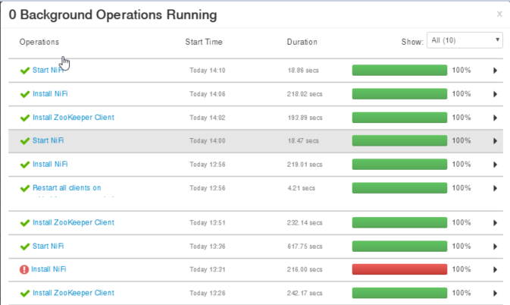Expand details arrow for the failed Install NiFi row
The image size is (510, 305).
495,269
